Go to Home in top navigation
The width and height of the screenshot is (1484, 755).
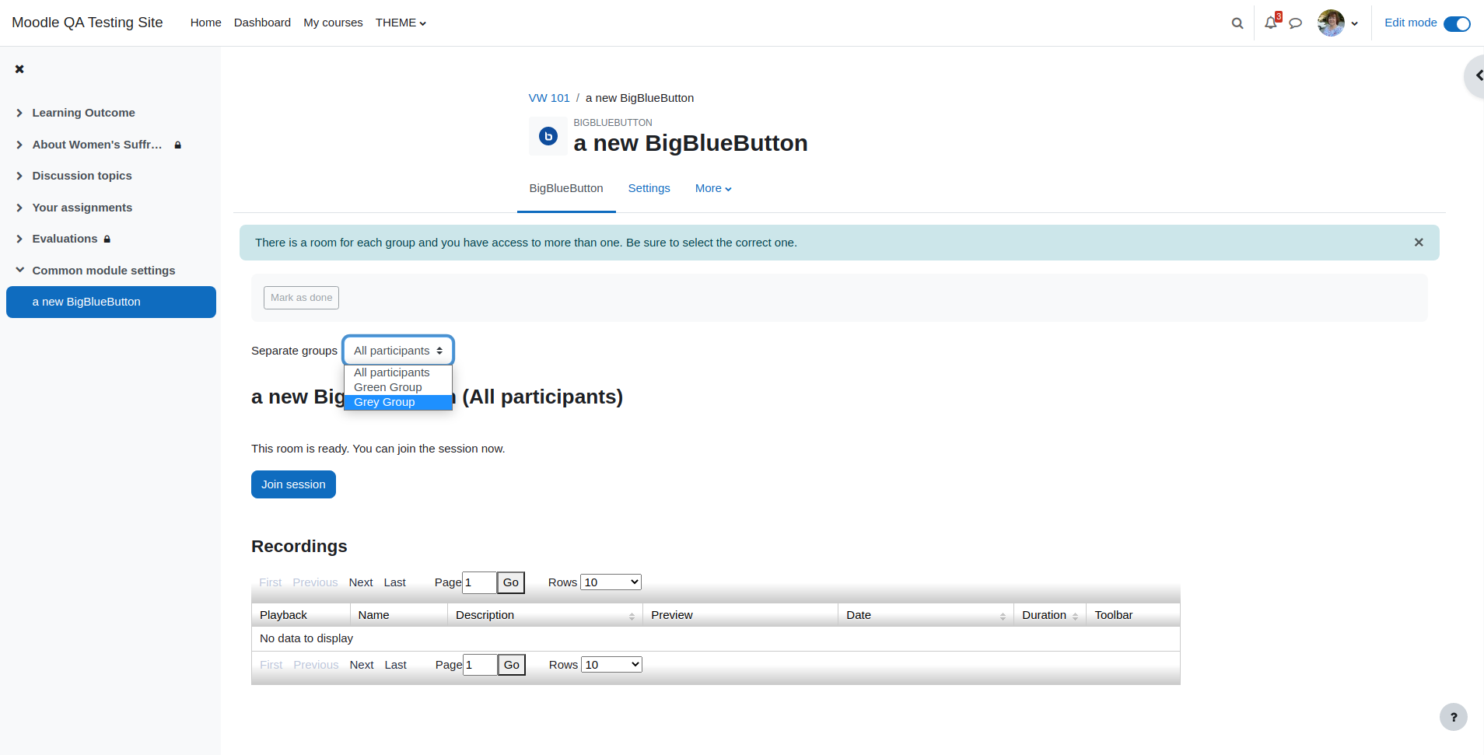click(x=205, y=23)
